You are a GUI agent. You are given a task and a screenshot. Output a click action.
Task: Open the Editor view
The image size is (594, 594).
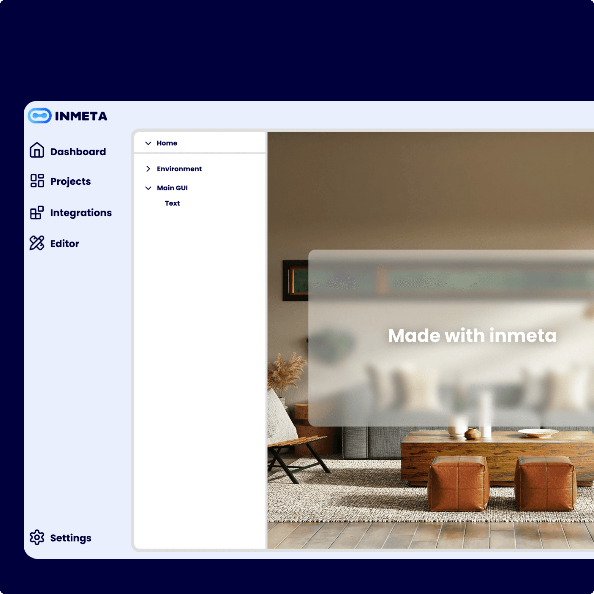[64, 244]
